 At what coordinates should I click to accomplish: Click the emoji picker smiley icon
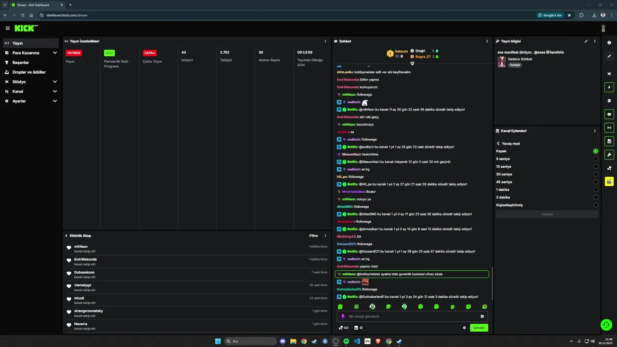pos(482,317)
